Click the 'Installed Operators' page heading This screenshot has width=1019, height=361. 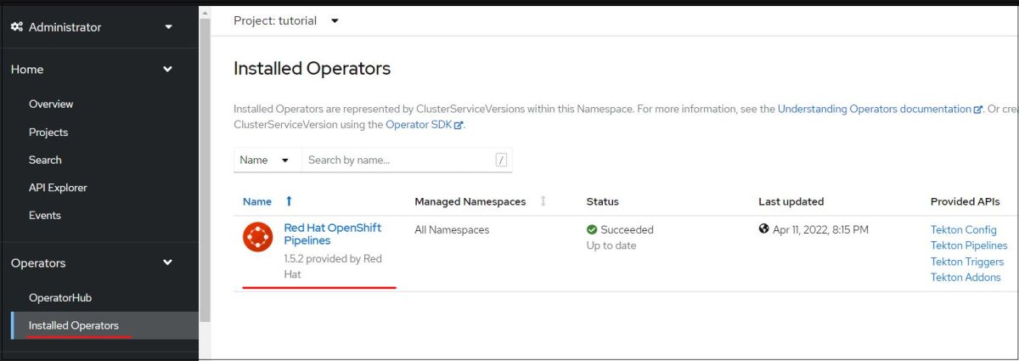click(312, 69)
